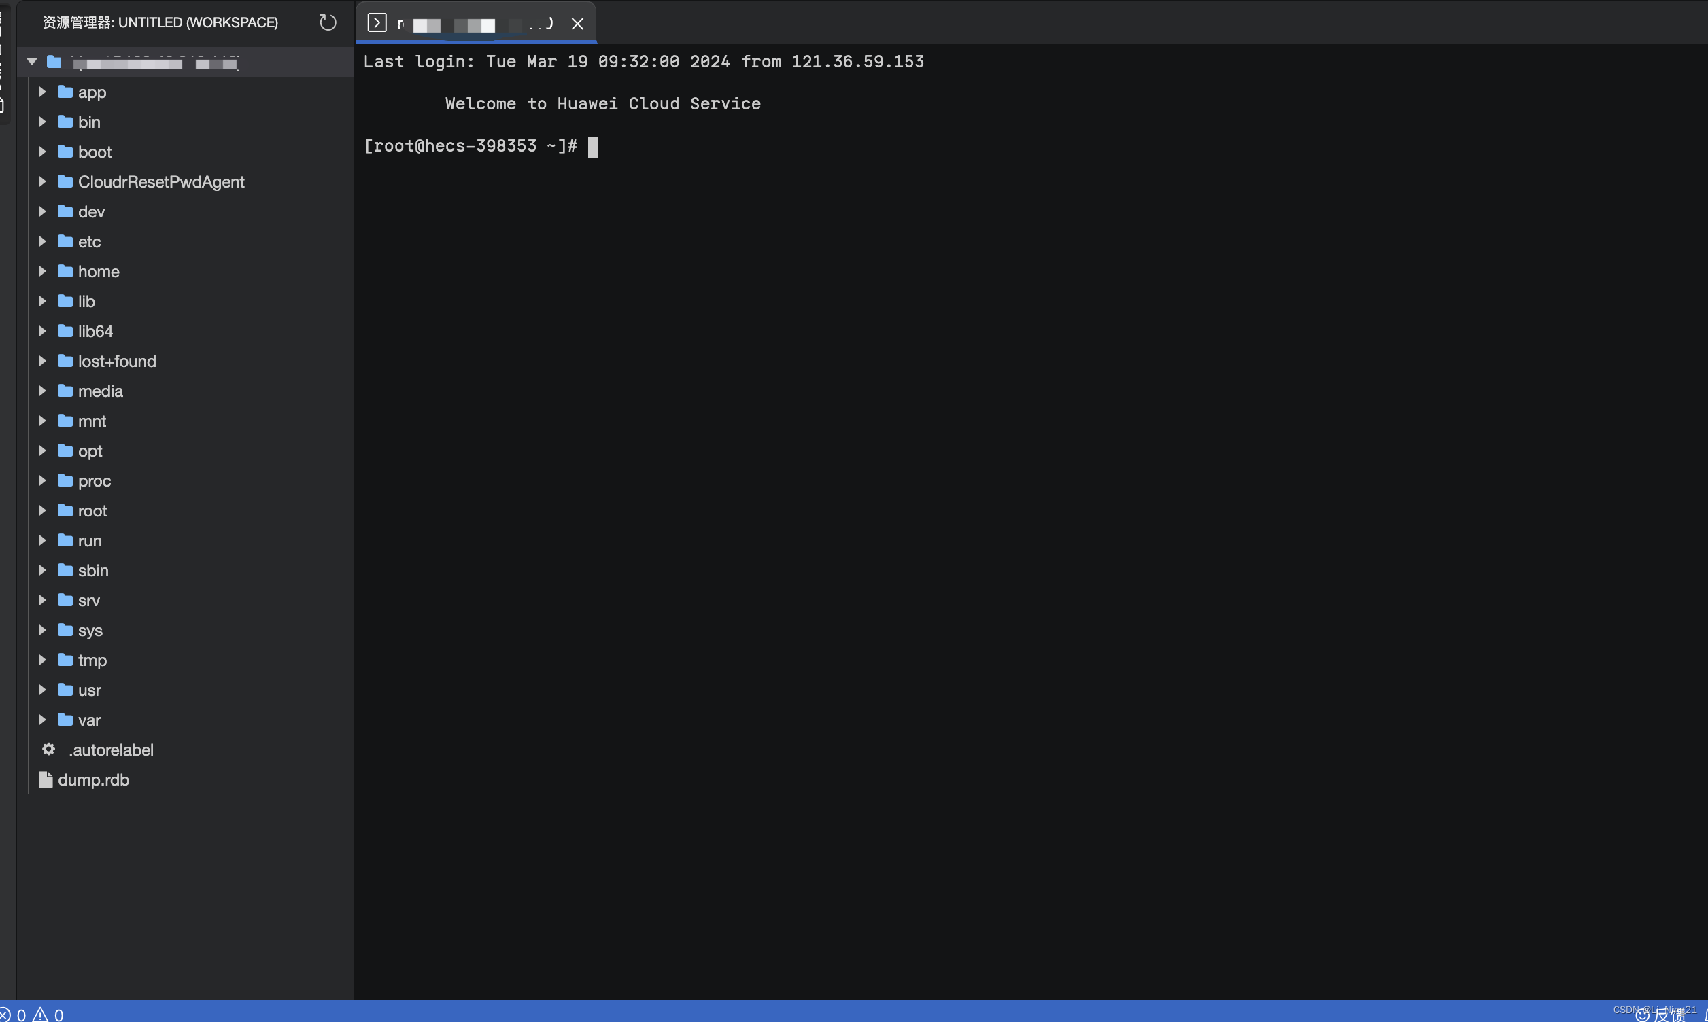Expand the home folder arrow
The width and height of the screenshot is (1708, 1022).
[x=42, y=271]
